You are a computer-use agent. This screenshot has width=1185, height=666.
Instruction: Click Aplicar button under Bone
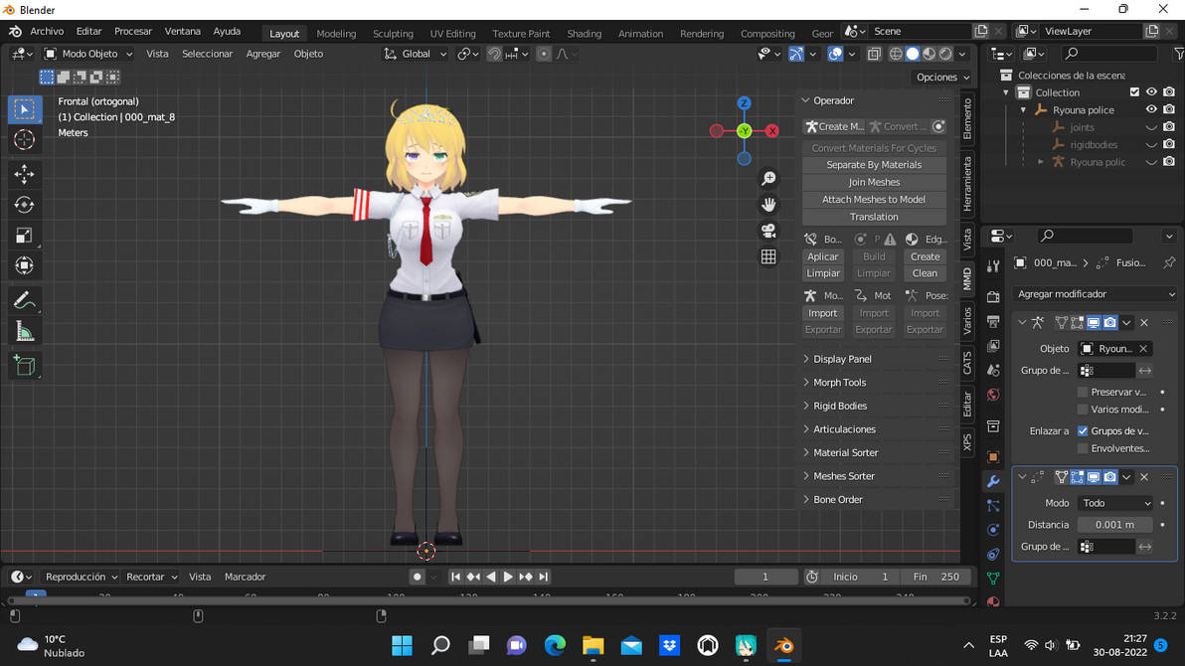pos(822,257)
